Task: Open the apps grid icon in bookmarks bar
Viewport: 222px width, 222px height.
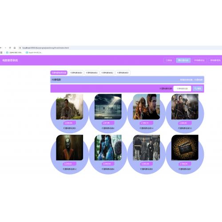Action: coord(1,52)
